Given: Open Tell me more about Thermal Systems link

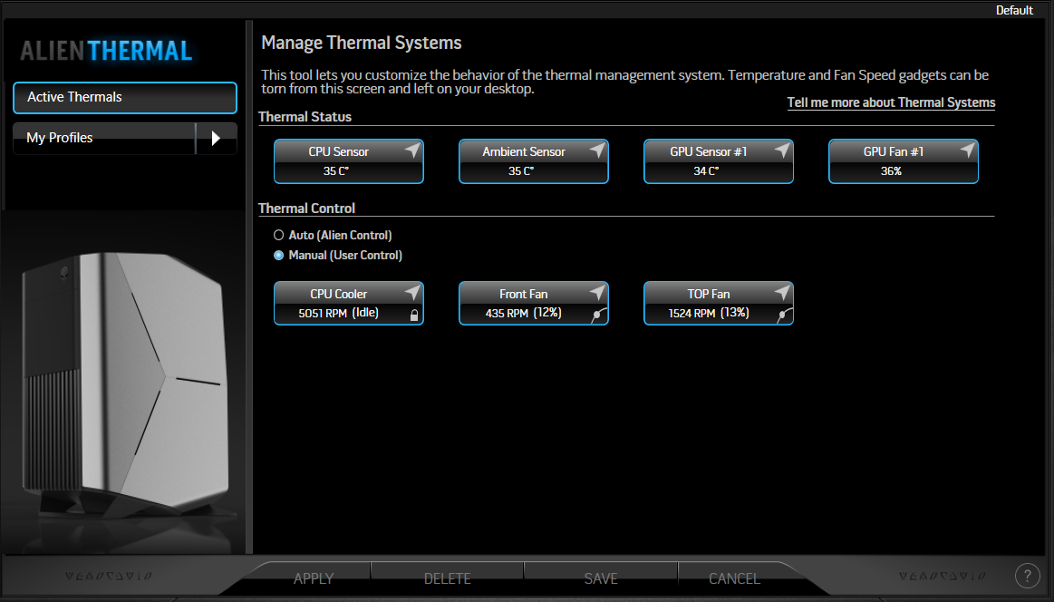Looking at the screenshot, I should coord(891,102).
